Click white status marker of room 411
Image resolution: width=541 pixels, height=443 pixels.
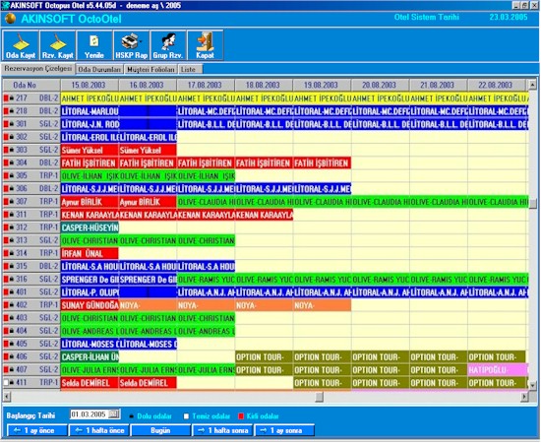coord(6,383)
